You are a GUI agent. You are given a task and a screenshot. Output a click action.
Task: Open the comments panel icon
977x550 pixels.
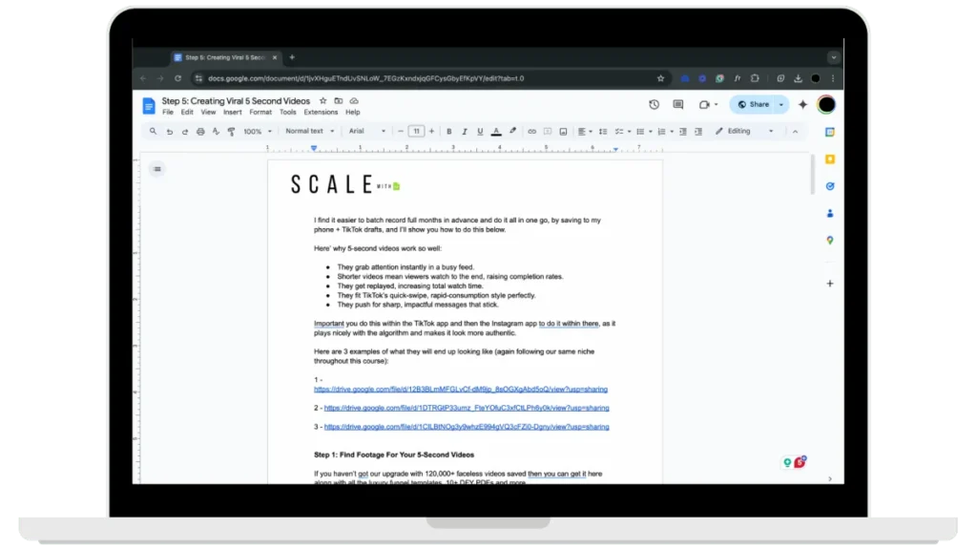pyautogui.click(x=678, y=105)
